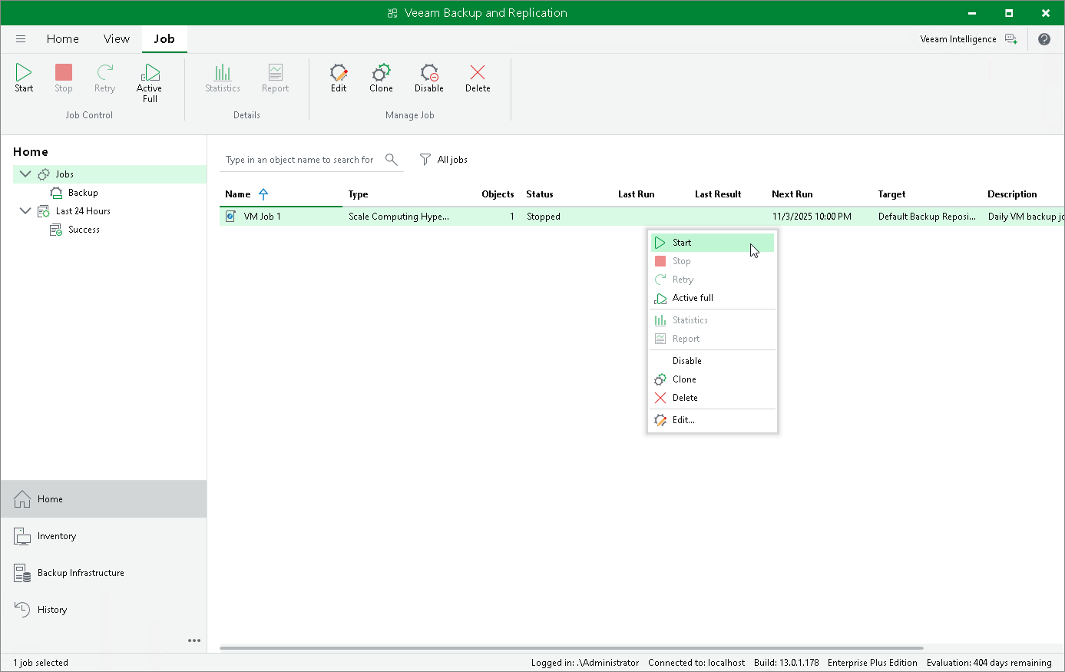The width and height of the screenshot is (1065, 672).
Task: Sort by the Status column header
Action: click(x=540, y=194)
